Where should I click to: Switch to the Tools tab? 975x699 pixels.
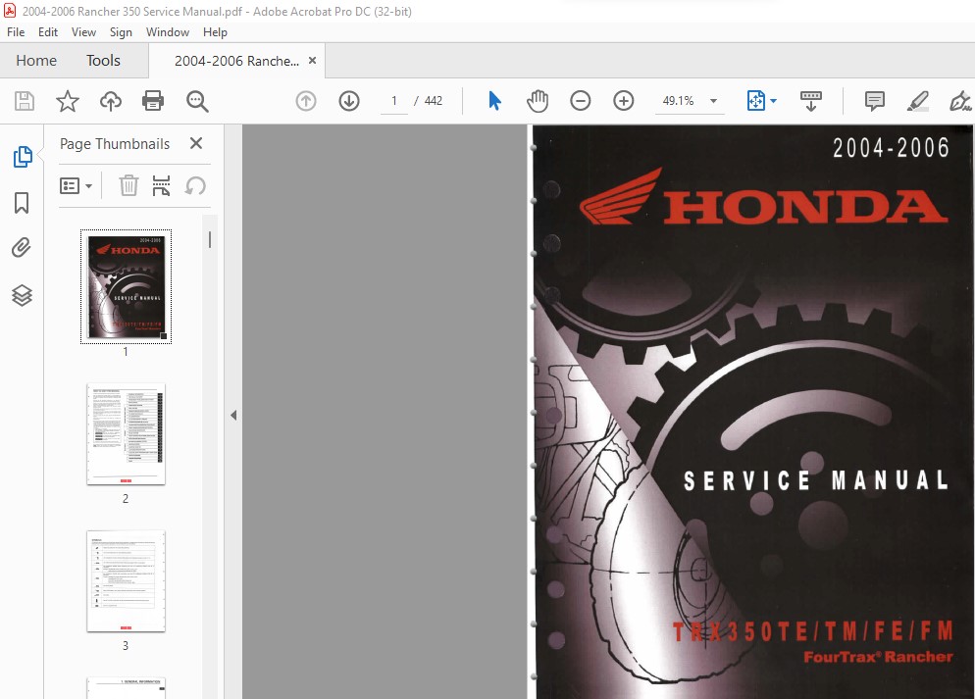coord(103,60)
